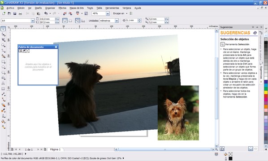This screenshot has height=161, width=268.
Task: Toggle landscape page orientation
Action: [x=70, y=21]
